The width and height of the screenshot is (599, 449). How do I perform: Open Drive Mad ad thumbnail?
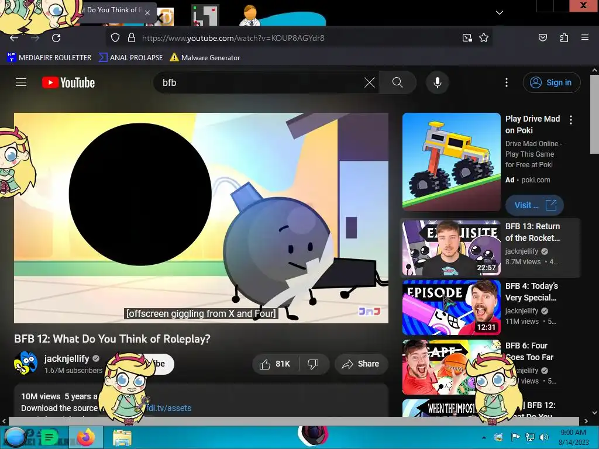(452, 162)
